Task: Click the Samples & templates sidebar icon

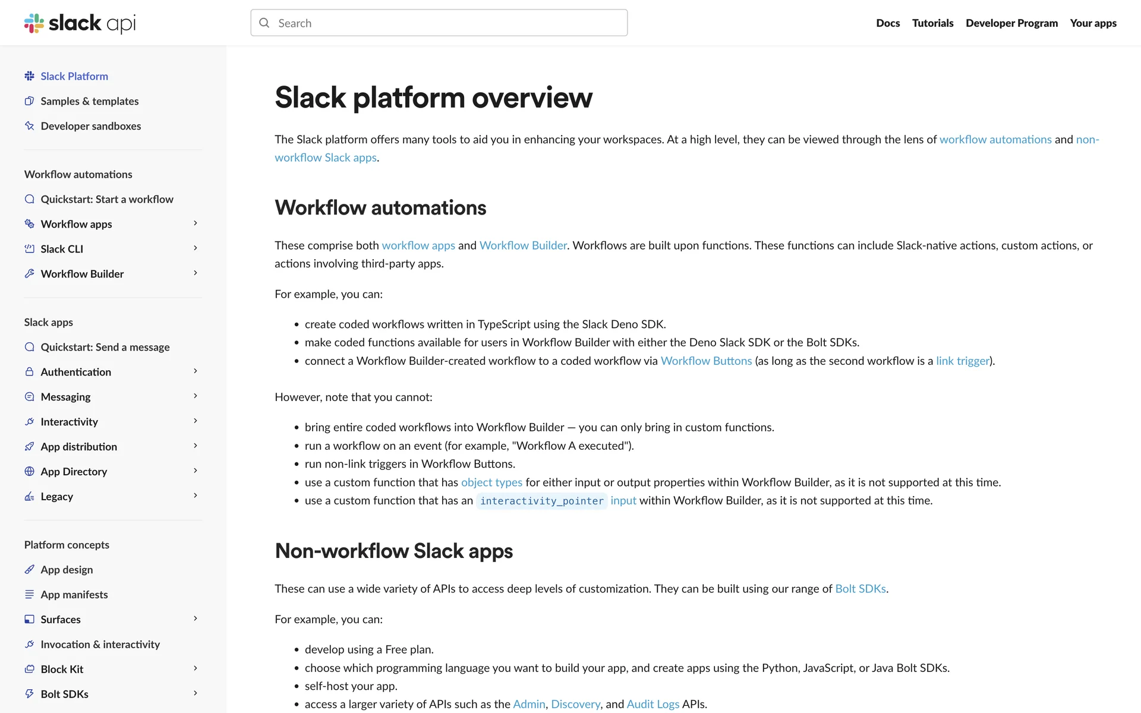Action: tap(29, 101)
